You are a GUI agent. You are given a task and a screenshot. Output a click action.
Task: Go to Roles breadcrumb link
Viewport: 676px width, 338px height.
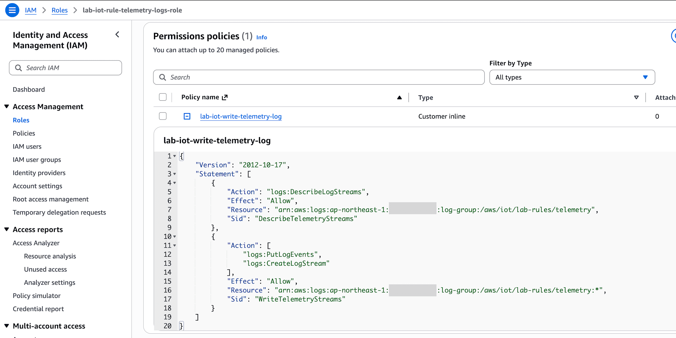(59, 10)
